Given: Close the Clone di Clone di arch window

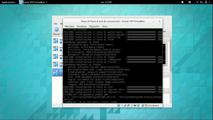Looking at the screenshot, I should point(159,21).
